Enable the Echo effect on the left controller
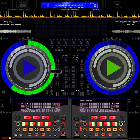The height and width of the screenshot is (140, 140). click(x=24, y=129)
